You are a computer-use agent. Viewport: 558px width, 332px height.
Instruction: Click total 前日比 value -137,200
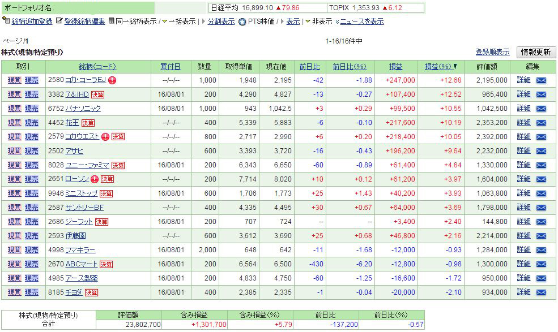[x=344, y=325]
